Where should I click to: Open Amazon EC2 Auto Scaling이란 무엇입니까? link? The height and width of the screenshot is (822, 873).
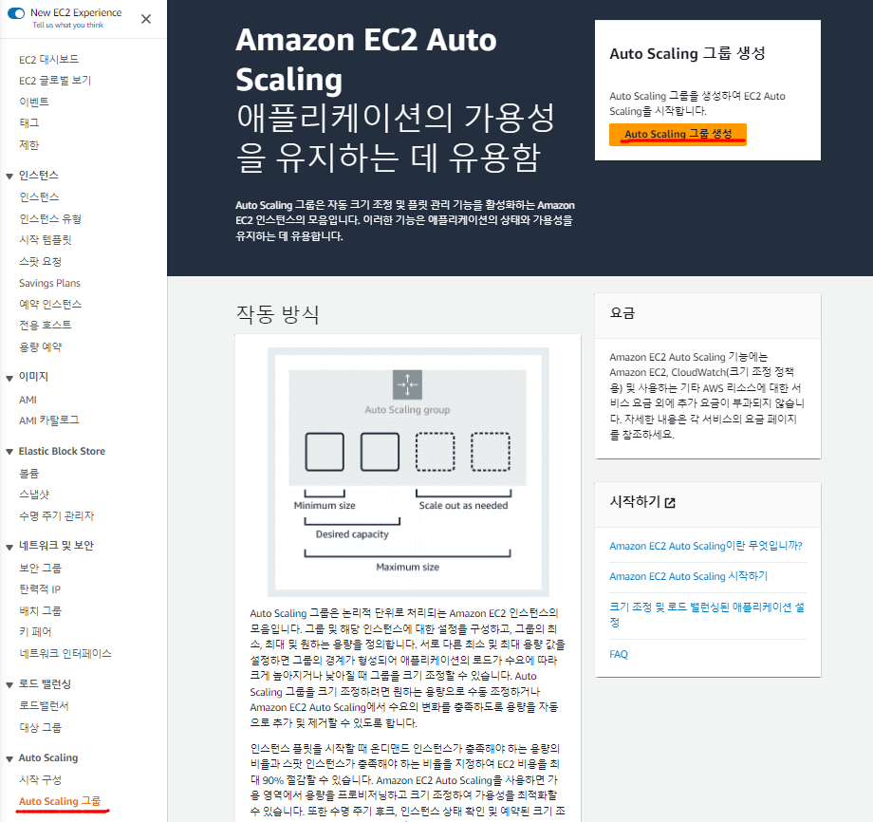705,546
